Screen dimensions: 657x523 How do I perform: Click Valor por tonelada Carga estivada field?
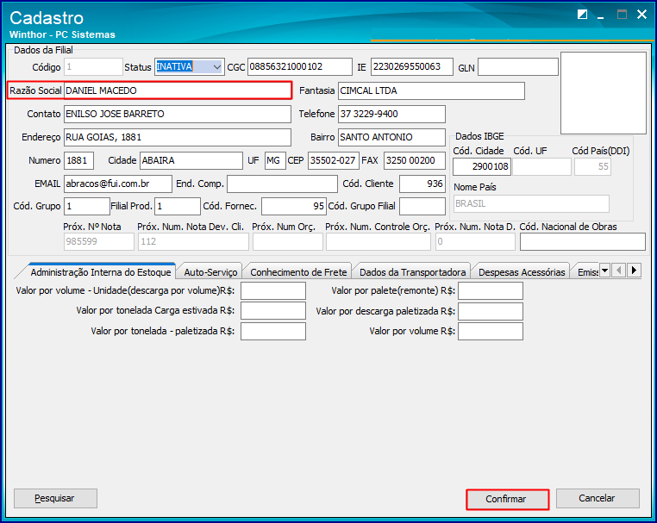[273, 311]
